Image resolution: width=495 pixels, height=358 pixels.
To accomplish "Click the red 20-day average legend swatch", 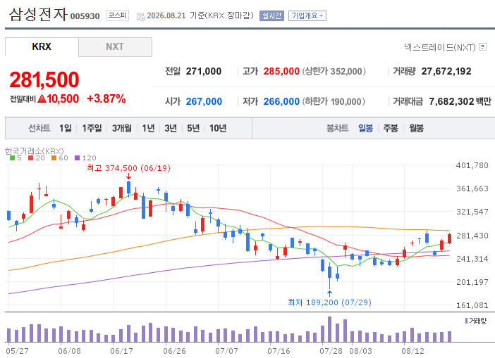I will tap(30, 158).
